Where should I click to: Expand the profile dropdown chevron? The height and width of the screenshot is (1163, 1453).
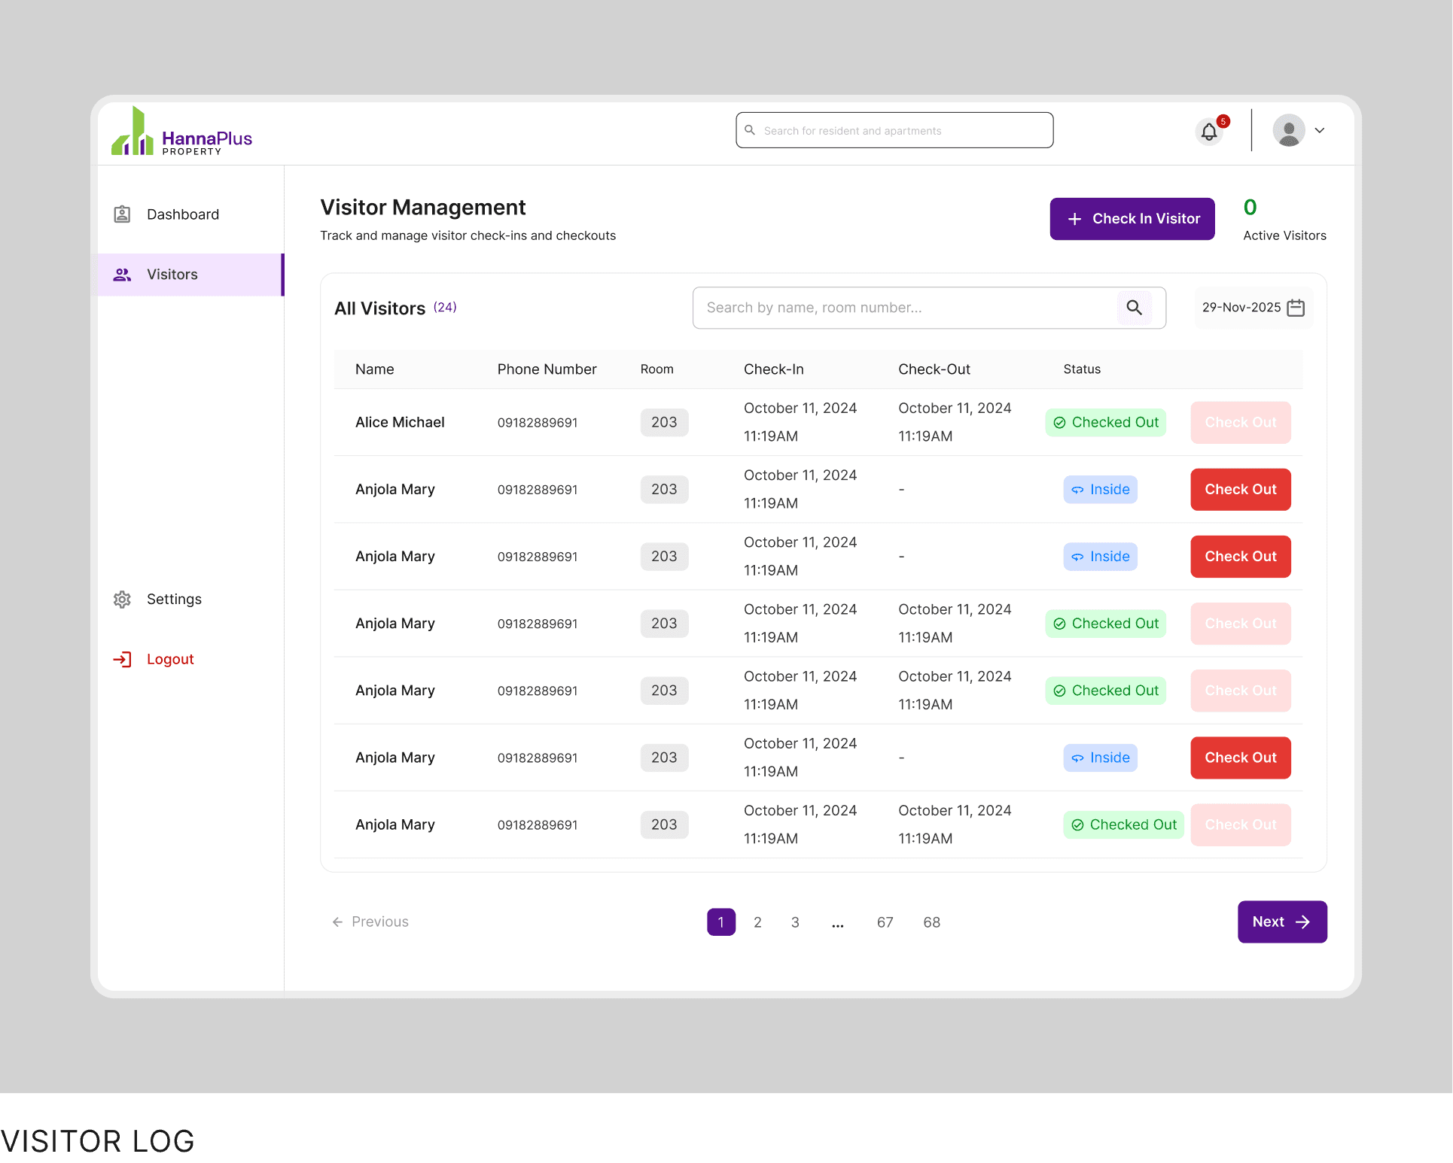[1320, 130]
